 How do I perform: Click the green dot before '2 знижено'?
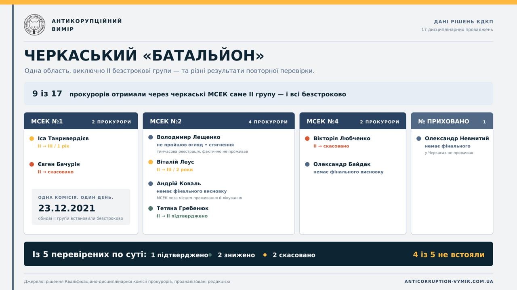tap(210, 255)
